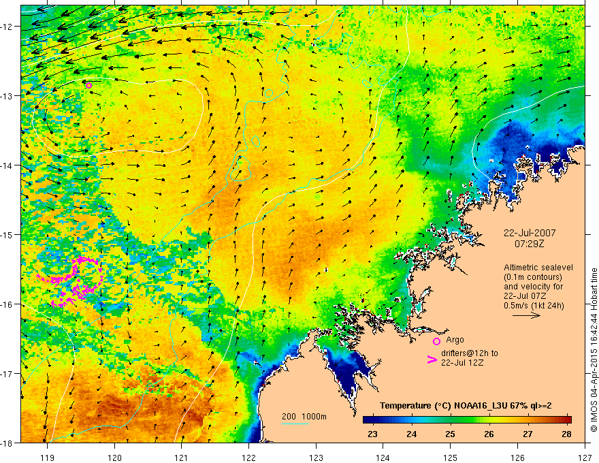Image resolution: width=599 pixels, height=463 pixels.
Task: Click the latitude axis label "-18"
Action: (7, 443)
